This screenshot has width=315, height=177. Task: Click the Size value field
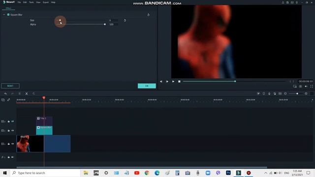114,20
